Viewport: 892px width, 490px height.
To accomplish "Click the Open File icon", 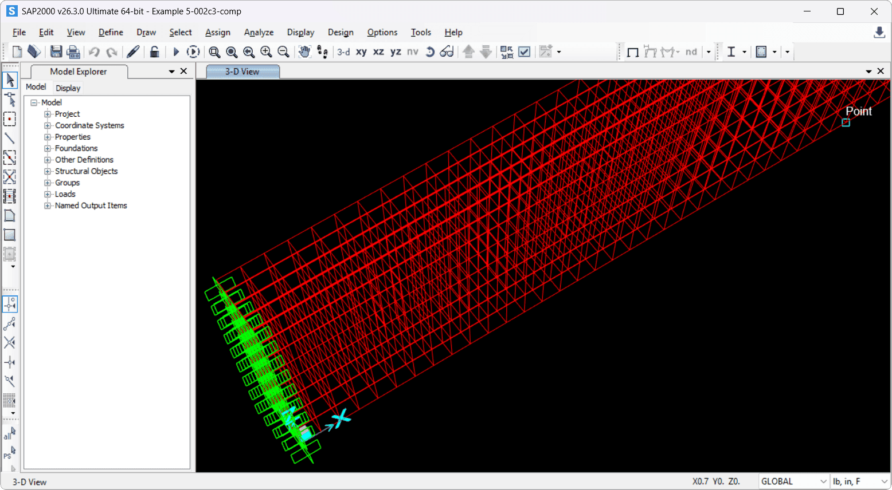I will coord(34,52).
